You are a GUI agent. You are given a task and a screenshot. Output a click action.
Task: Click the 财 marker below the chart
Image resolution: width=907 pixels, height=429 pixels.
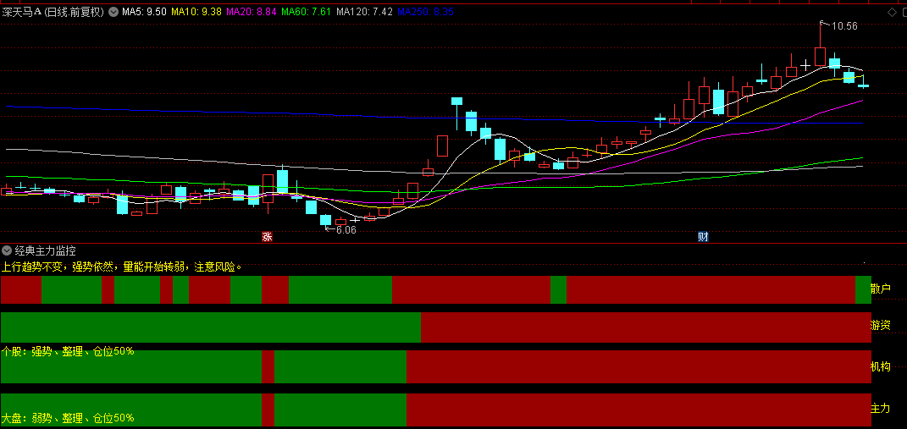point(703,236)
